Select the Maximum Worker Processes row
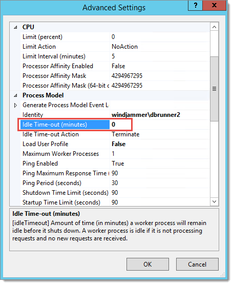The height and width of the screenshot is (285, 233). coord(115,154)
